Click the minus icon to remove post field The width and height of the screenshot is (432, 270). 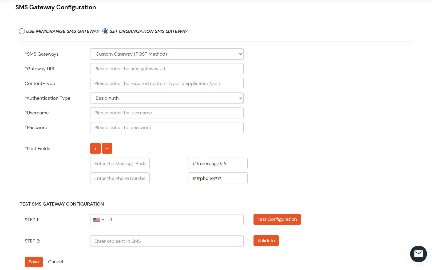(107, 148)
